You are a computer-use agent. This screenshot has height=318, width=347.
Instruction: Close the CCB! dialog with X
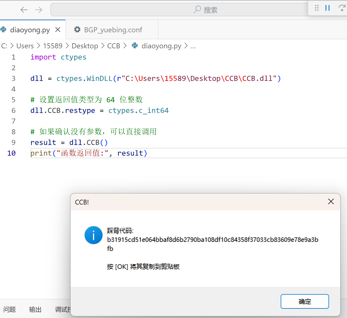pos(331,201)
